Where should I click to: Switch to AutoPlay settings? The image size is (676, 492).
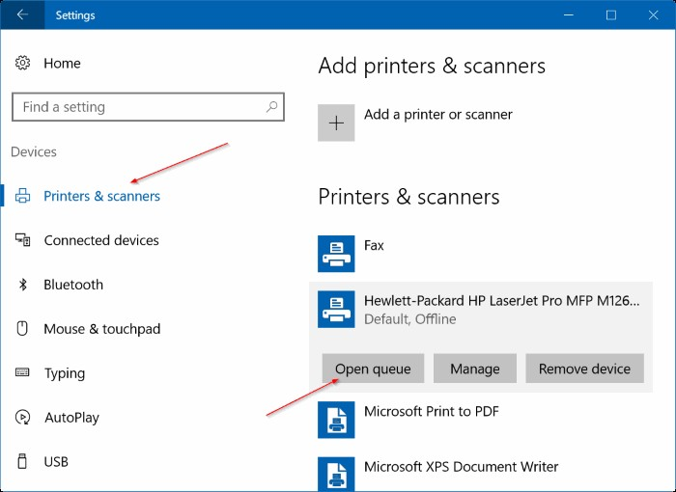click(x=71, y=418)
